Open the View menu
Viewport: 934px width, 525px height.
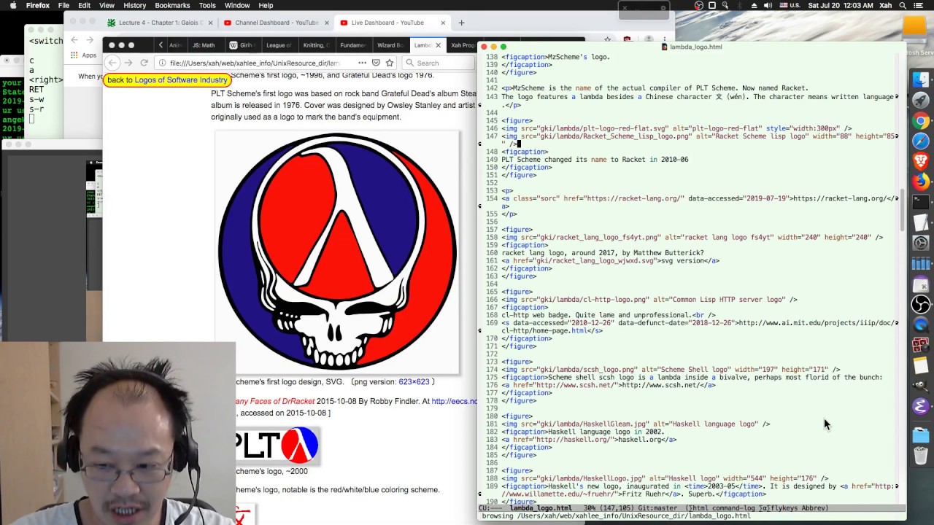click(x=107, y=6)
